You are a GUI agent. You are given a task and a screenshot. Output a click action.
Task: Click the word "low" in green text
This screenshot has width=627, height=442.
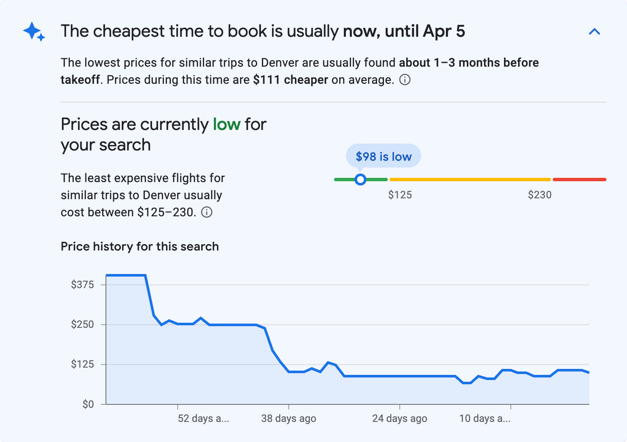pyautogui.click(x=227, y=124)
